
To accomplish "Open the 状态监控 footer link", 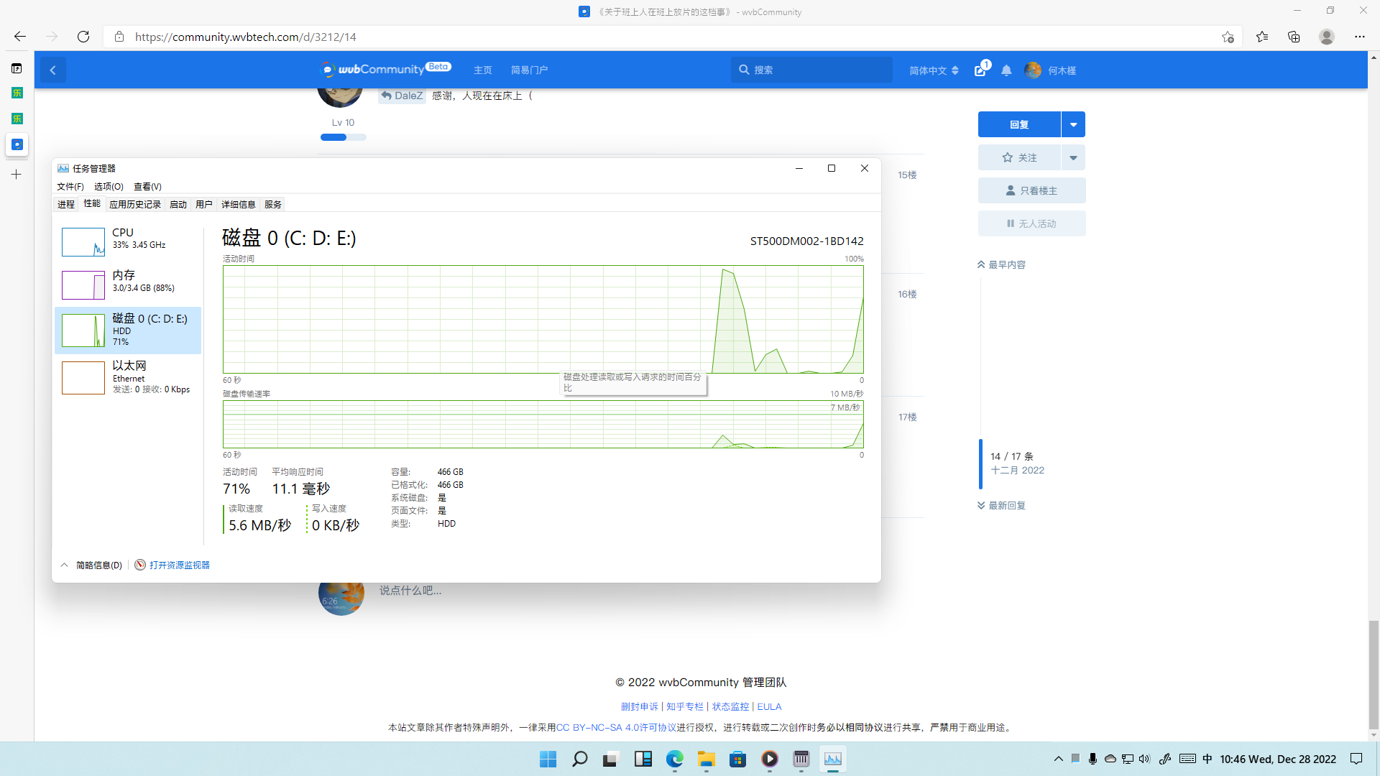I will [730, 706].
